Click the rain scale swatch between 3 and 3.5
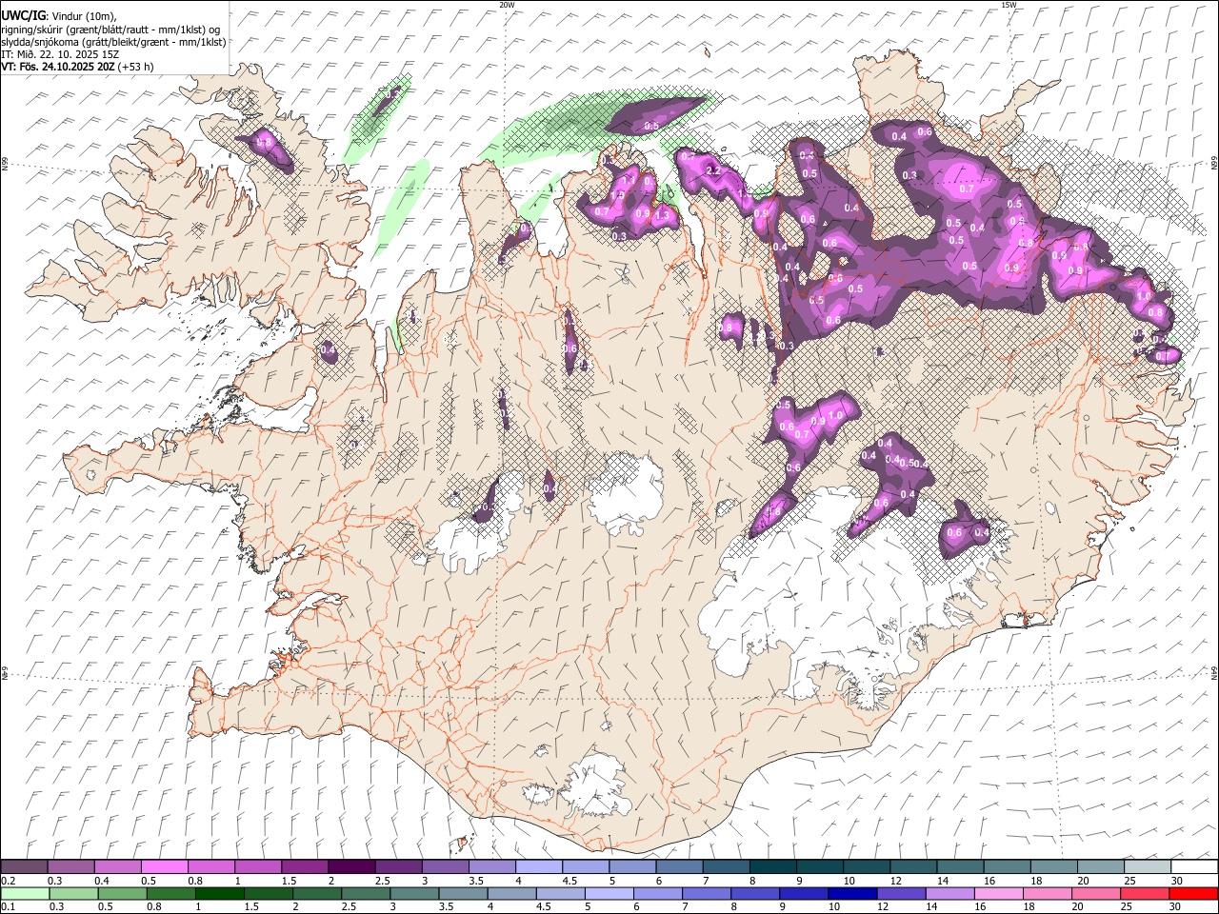 [414, 893]
